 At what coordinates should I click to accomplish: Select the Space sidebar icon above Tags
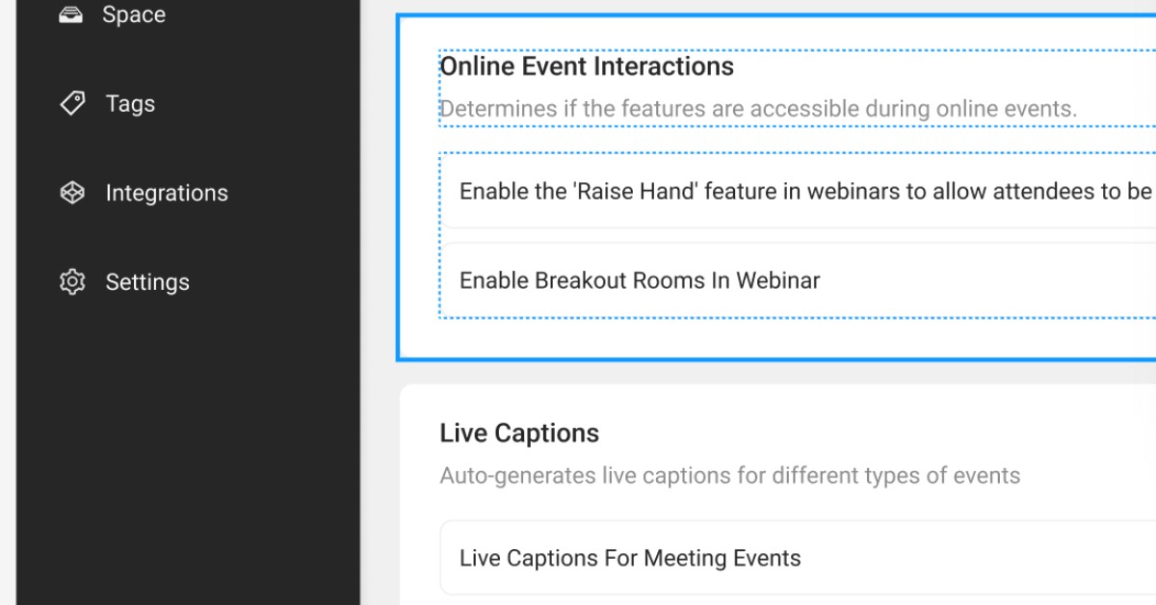point(71,13)
